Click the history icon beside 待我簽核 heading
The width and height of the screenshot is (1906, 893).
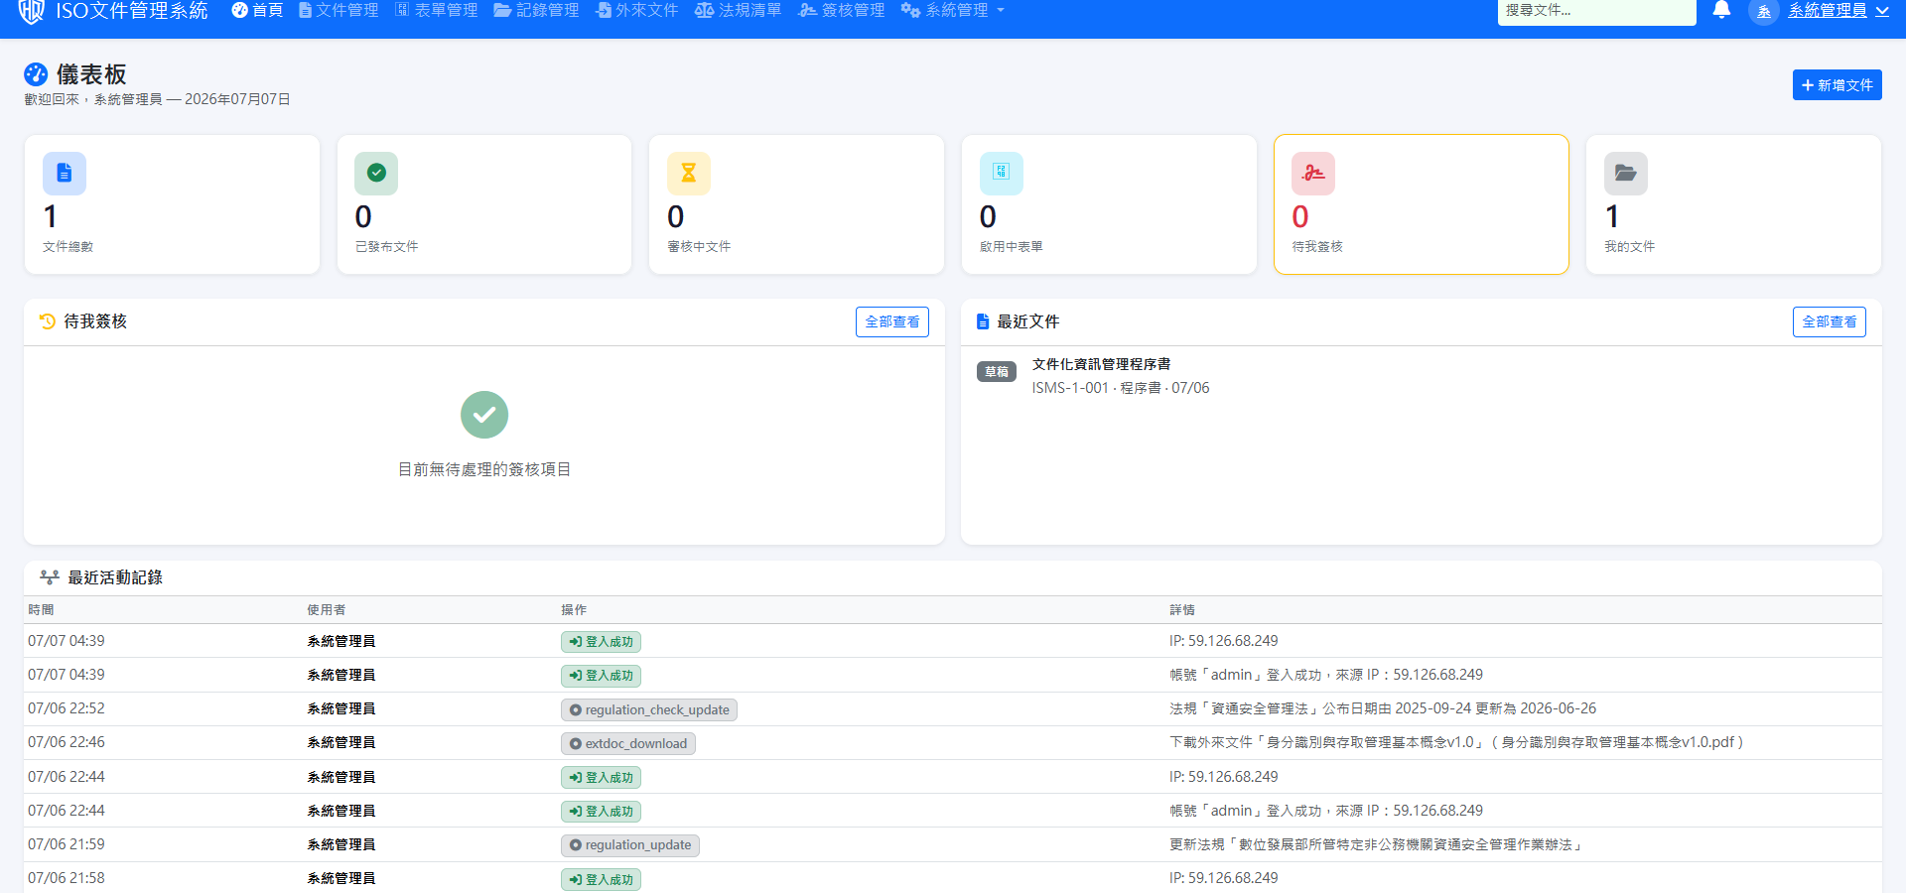48,321
